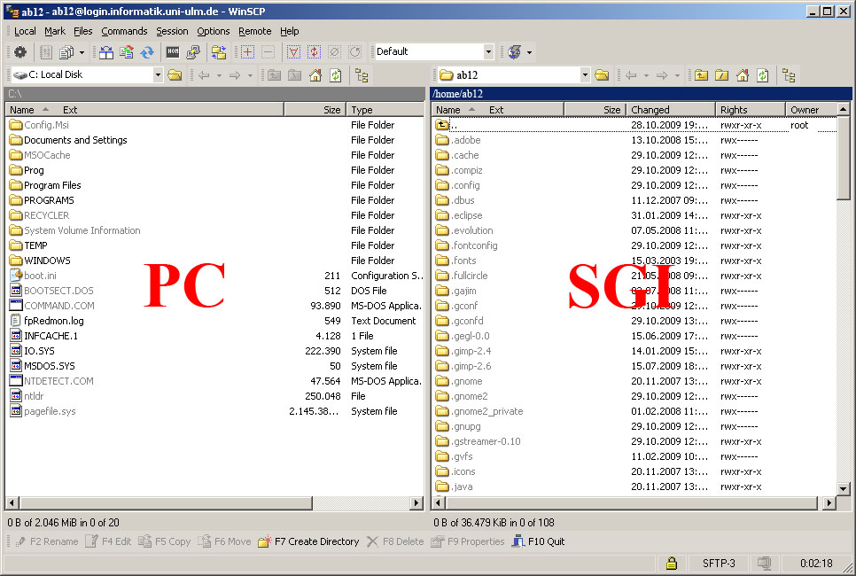Click the queue copy pages icon
Viewport: 856px width, 576px height.
[66, 52]
